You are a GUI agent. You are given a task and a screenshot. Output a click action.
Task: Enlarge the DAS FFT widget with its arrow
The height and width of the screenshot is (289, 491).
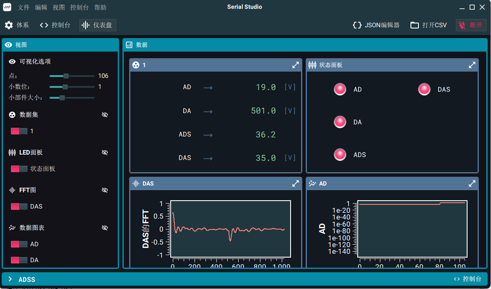pyautogui.click(x=295, y=183)
